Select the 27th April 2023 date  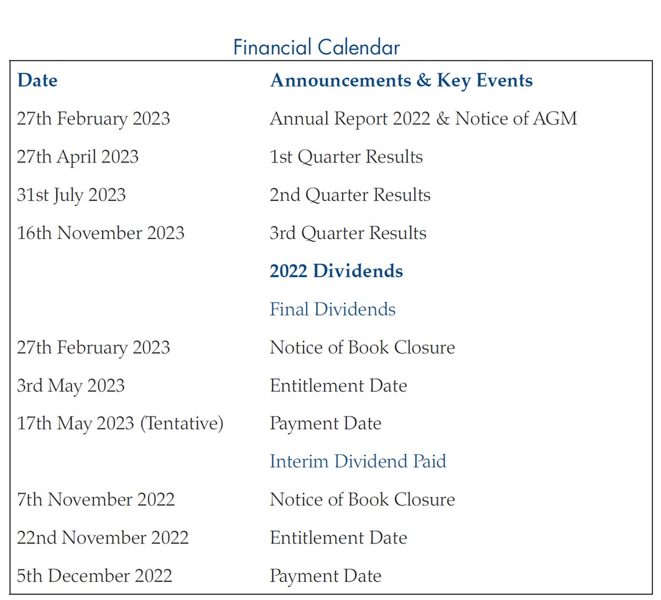[x=78, y=157]
